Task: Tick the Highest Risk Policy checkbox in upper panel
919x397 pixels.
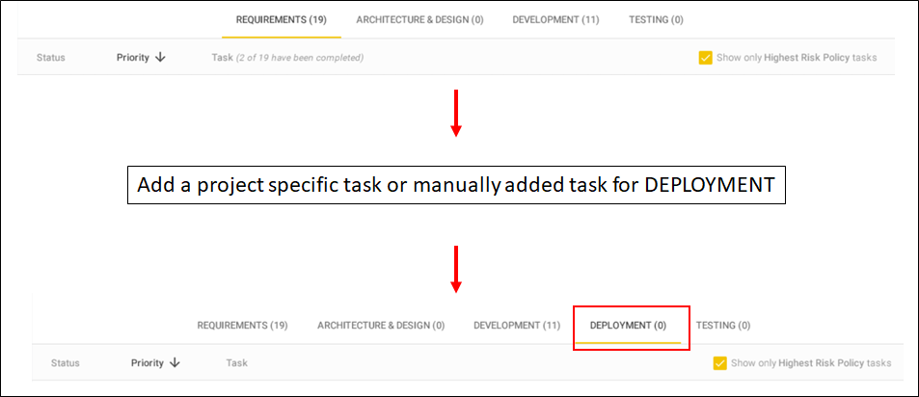Action: coord(705,58)
